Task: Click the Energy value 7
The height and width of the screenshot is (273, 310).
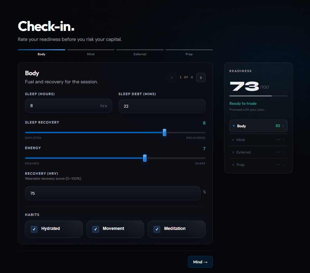Action: click(x=204, y=149)
